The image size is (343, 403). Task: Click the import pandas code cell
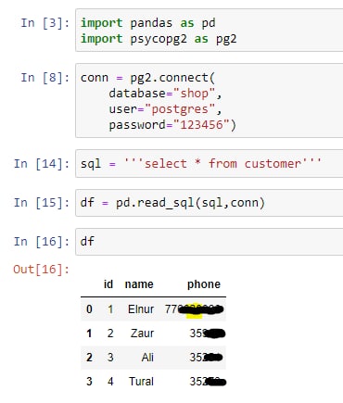coord(210,31)
